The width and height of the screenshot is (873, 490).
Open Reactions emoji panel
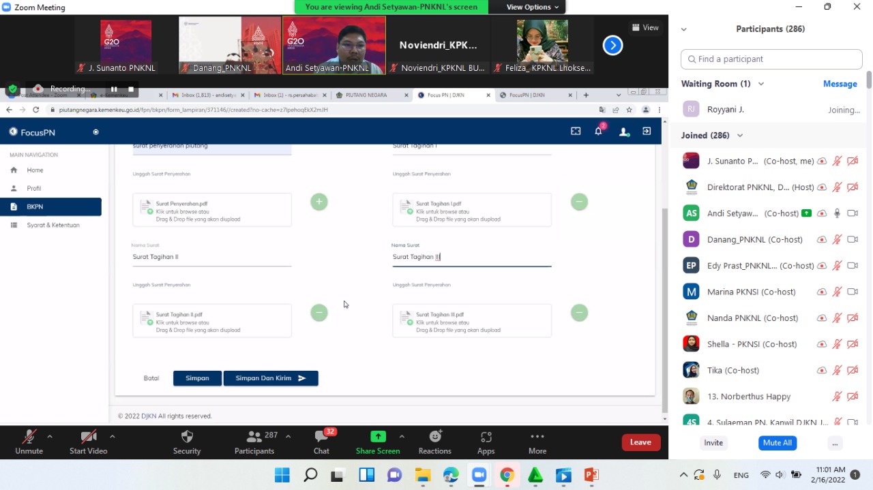point(434,438)
